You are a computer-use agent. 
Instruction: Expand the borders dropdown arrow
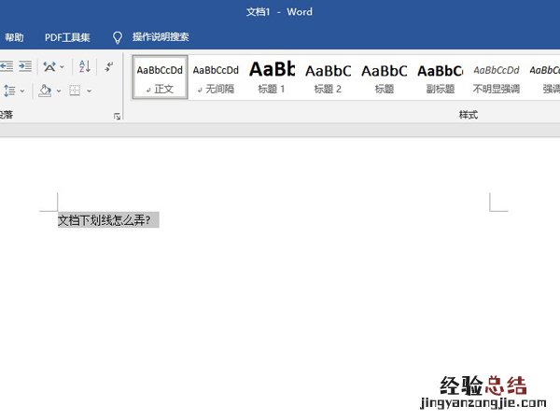coord(89,91)
